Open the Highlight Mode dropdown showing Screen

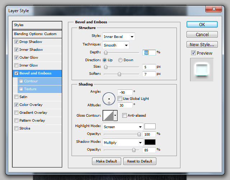click(x=123, y=127)
